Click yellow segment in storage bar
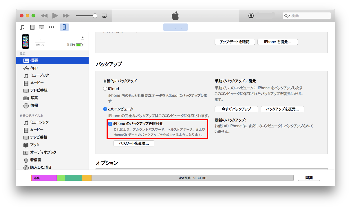 click(87, 178)
